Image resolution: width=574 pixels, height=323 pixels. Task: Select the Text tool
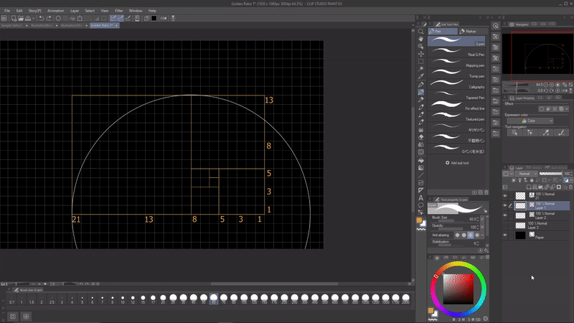(421, 197)
